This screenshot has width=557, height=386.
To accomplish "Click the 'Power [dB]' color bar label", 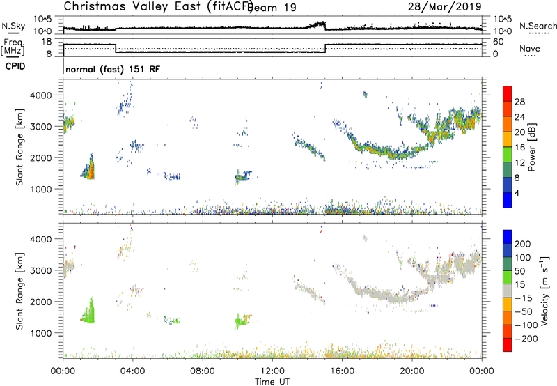I will (531, 147).
